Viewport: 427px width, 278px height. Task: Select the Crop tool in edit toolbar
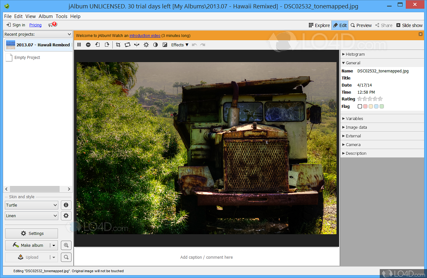click(x=118, y=45)
